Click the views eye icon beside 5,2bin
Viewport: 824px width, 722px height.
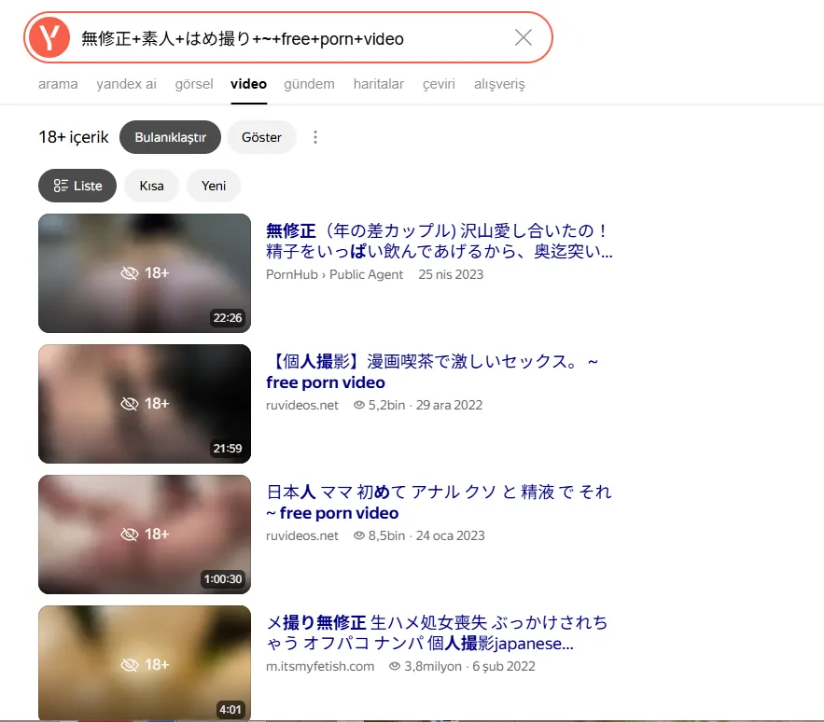359,405
